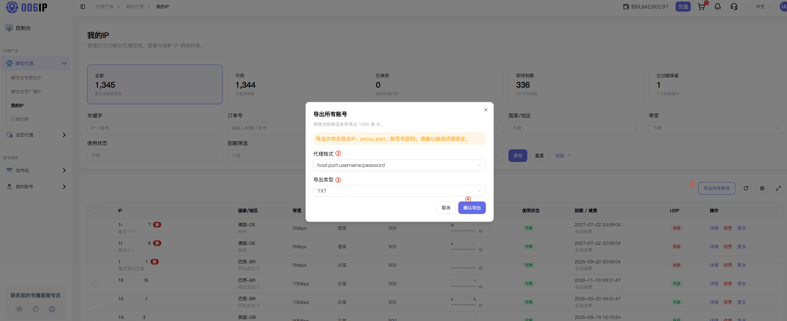Viewport: 787px width, 321px height.
Task: Close the export dialog with X
Action: click(x=486, y=110)
